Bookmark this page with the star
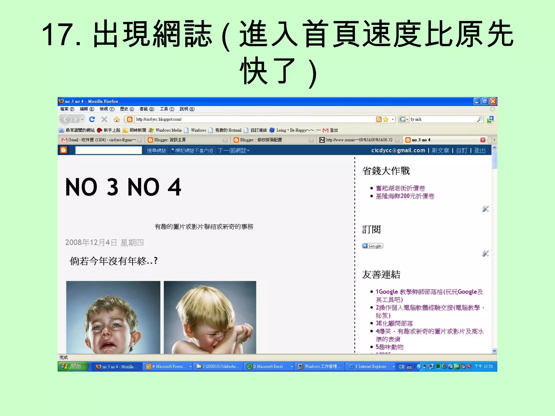555x416 pixels. tap(386, 119)
